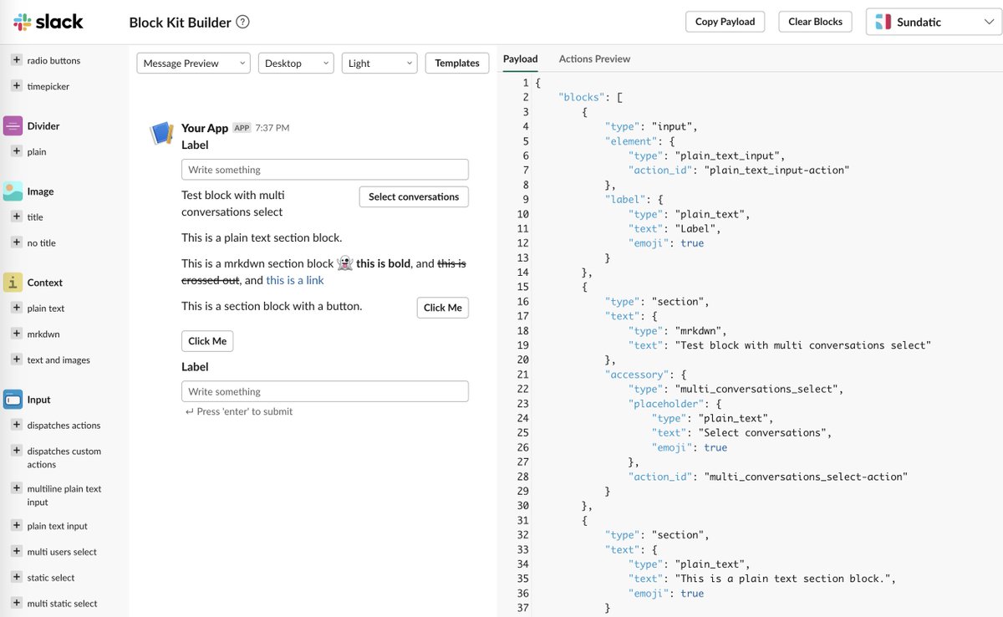Click the Sundatic workspace icon

click(883, 23)
